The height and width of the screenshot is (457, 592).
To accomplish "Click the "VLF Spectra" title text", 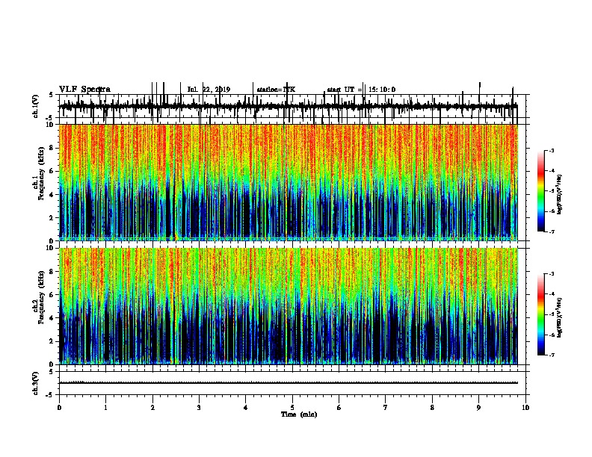I will tap(85, 90).
